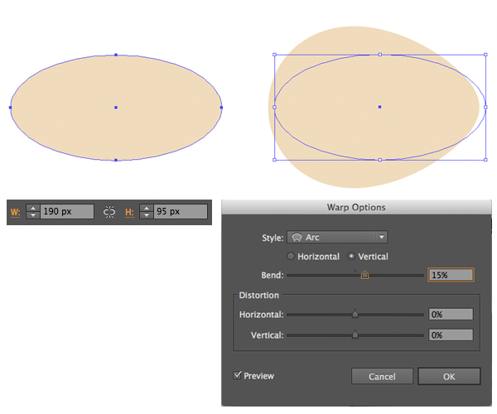Click the Distortion Horizontal slider handle

(355, 315)
